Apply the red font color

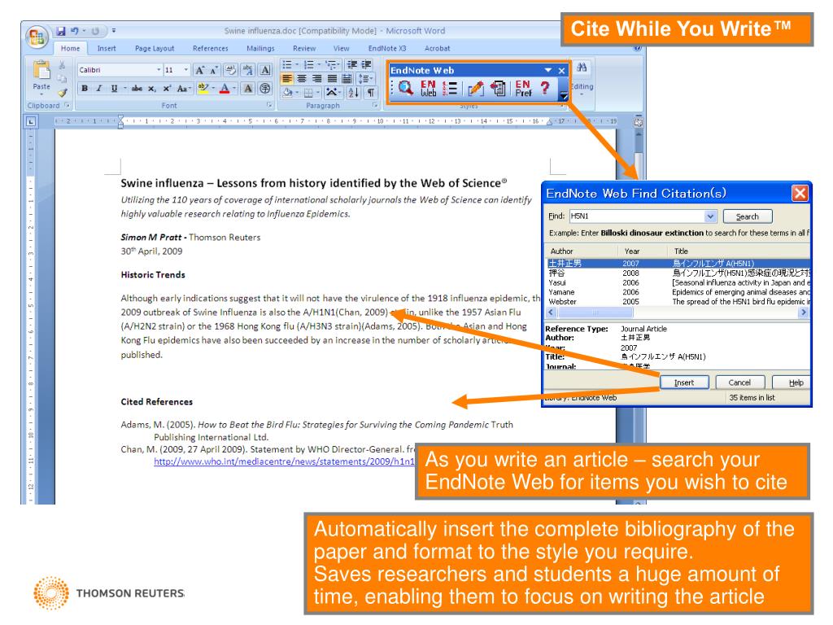click(225, 89)
